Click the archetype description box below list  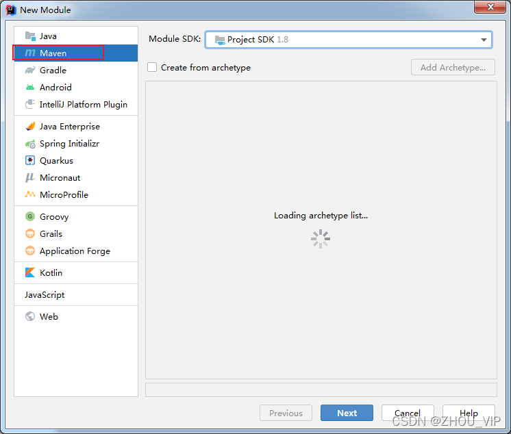tap(321, 390)
